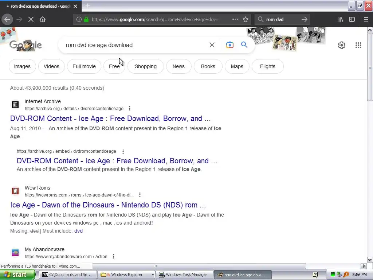
Task: Show site information icon in address bar
Action: pyautogui.click(x=79, y=20)
